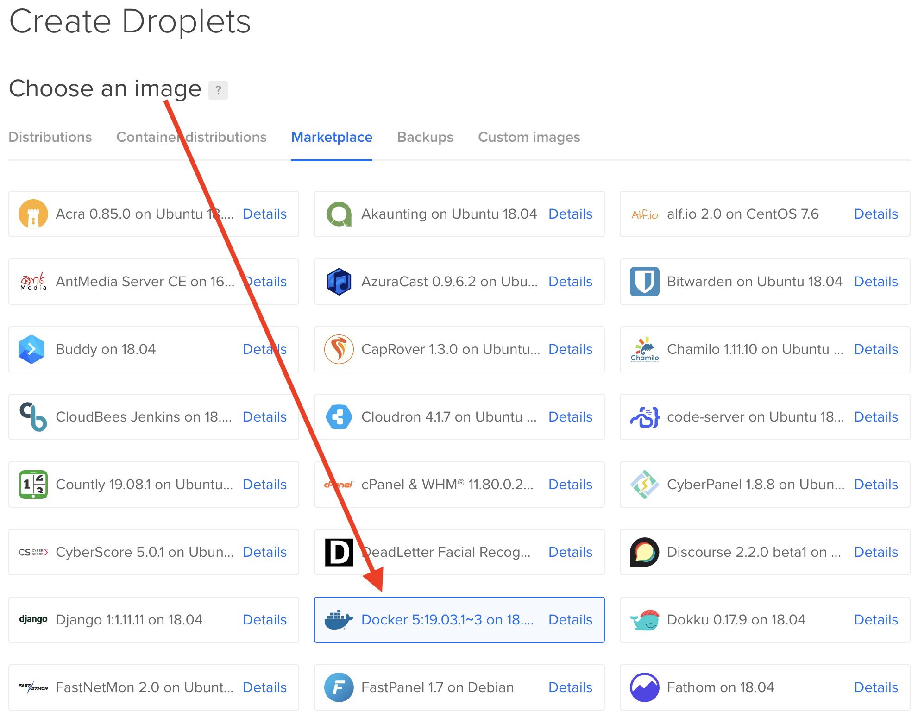This screenshot has width=918, height=718.
Task: Click the CloudBees Jenkins logo icon
Action: (x=33, y=417)
